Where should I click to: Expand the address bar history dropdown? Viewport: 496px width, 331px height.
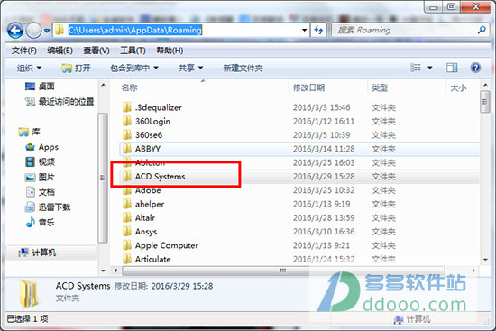pos(304,30)
